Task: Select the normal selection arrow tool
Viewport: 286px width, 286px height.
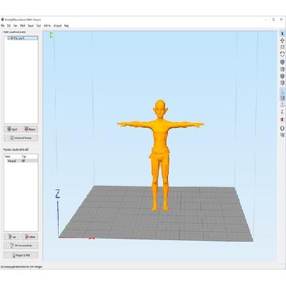Action: click(282, 34)
